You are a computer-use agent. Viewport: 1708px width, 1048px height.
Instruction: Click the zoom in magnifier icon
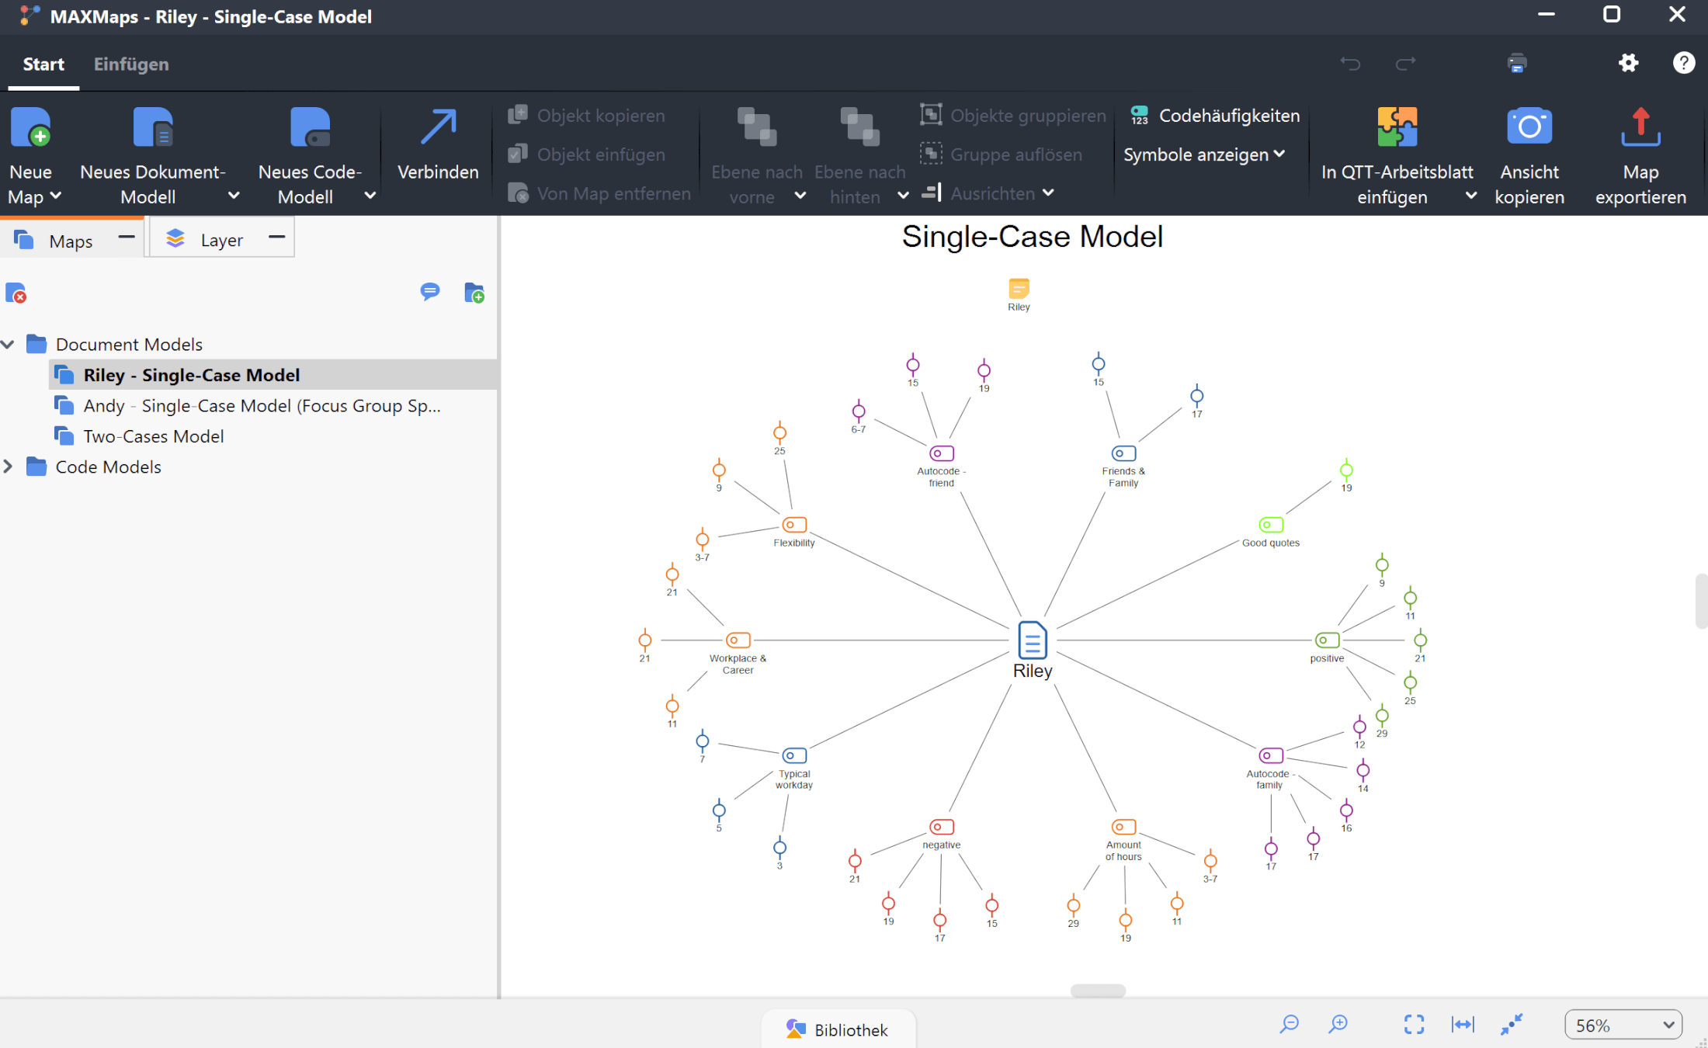pos(1338,1025)
